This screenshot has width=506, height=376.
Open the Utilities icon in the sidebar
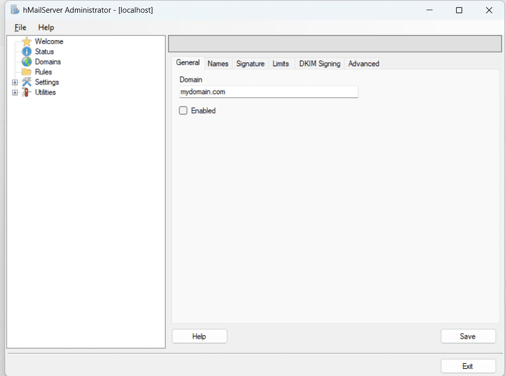pyautogui.click(x=26, y=92)
